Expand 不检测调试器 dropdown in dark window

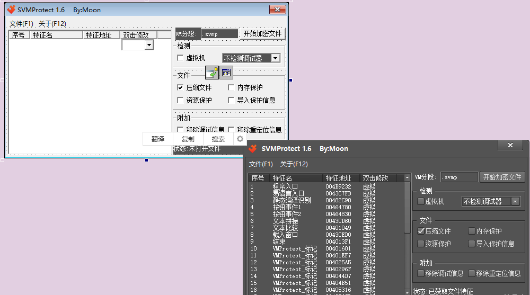[515, 201]
